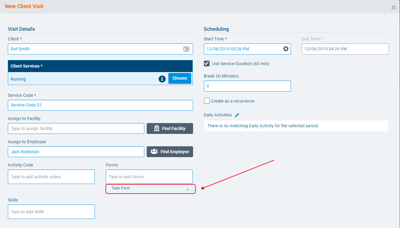Click the Find Employee button
Screen dimensions: 400x228
click(x=170, y=152)
